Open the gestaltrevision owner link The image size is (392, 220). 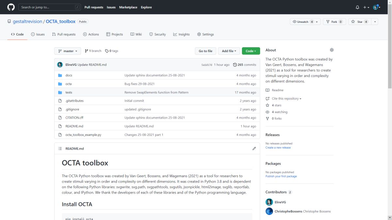click(x=27, y=22)
